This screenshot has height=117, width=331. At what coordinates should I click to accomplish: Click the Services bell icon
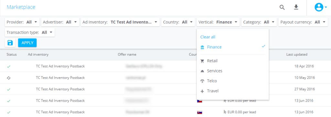pos(202,71)
